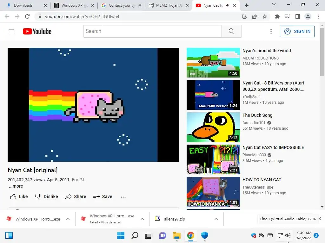Open File Explorer from taskbar
The height and width of the screenshot is (243, 325).
(x=176, y=235)
